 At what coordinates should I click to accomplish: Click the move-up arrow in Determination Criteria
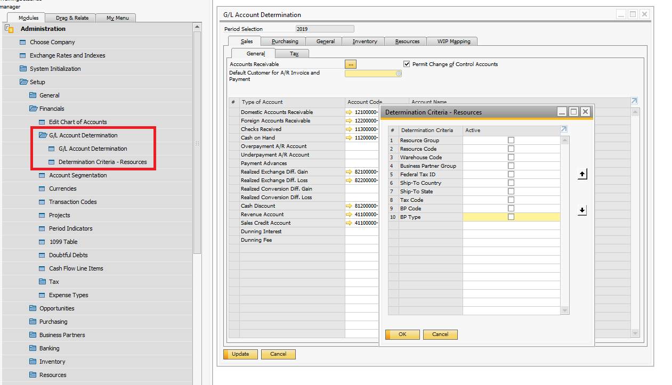click(582, 174)
